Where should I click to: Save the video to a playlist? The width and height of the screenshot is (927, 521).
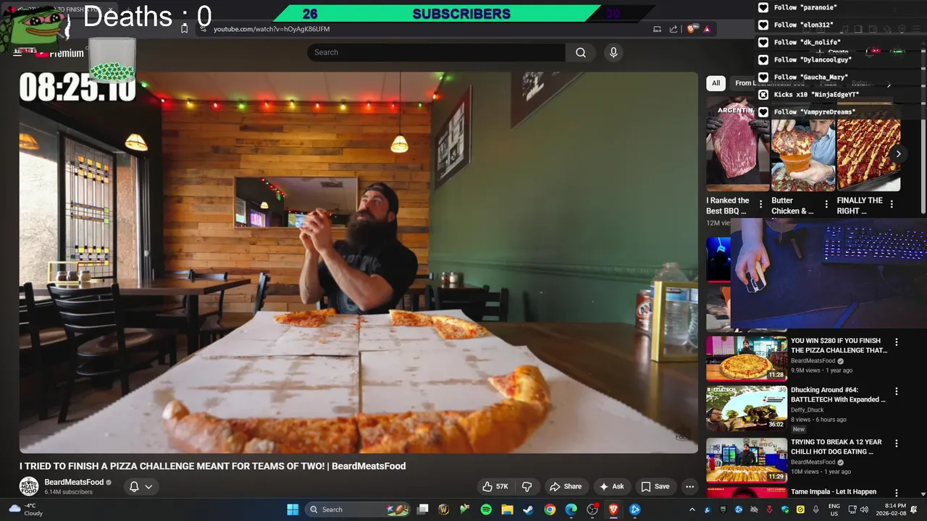point(655,486)
